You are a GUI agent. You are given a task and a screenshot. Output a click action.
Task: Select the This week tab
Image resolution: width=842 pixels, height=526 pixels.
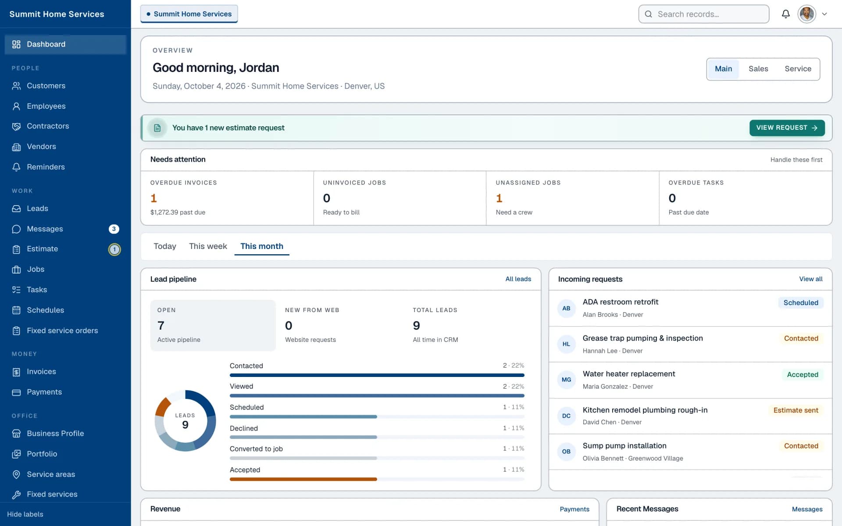click(208, 246)
